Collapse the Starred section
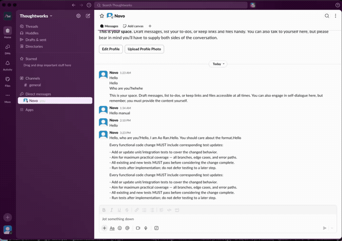The height and width of the screenshot is (241, 342). [x=31, y=59]
